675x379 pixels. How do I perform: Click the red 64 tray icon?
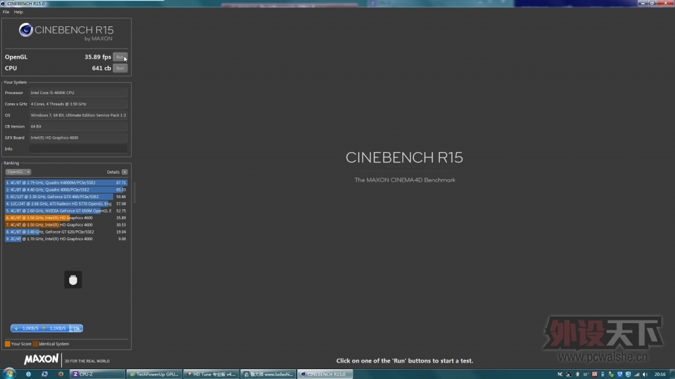pos(595,374)
